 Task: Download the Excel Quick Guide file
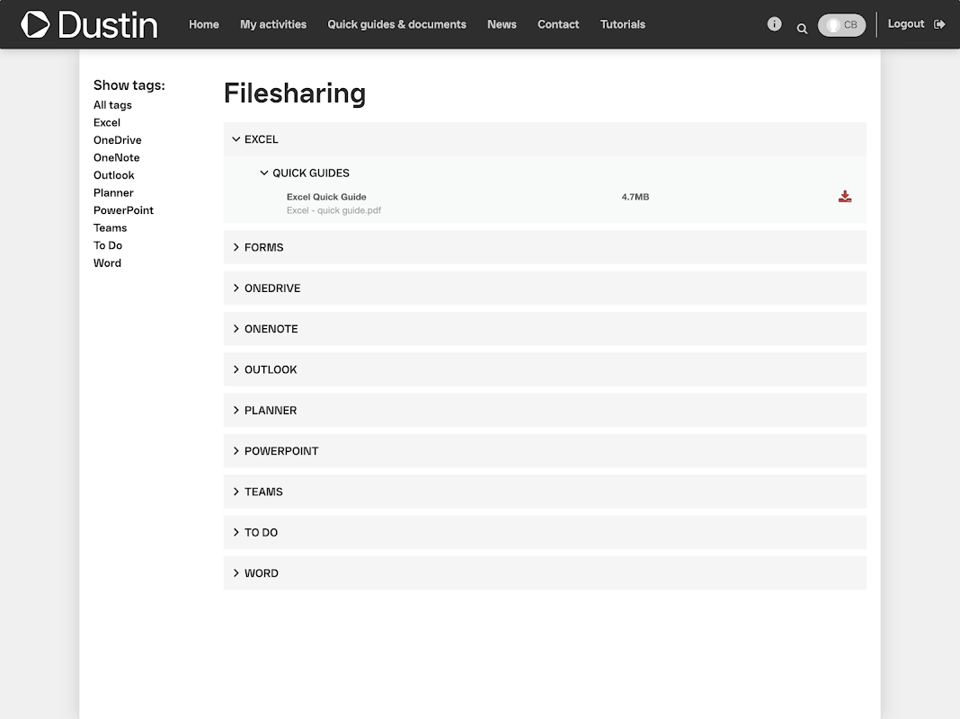[844, 197]
